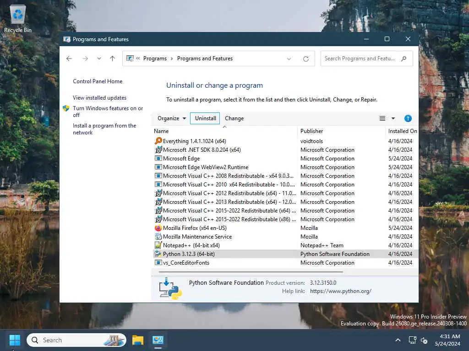This screenshot has width=469, height=351.
Task: Select Visual C++ 2008 Redistributable icon
Action: tap(158, 176)
